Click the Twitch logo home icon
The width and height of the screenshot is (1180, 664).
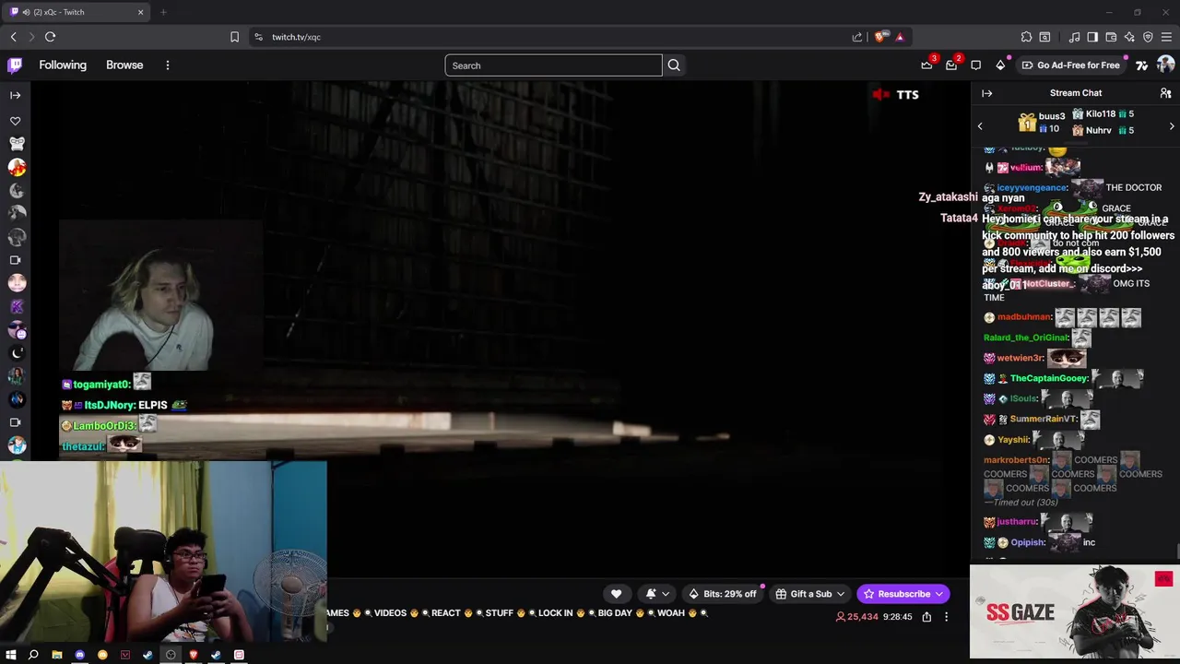(x=15, y=65)
